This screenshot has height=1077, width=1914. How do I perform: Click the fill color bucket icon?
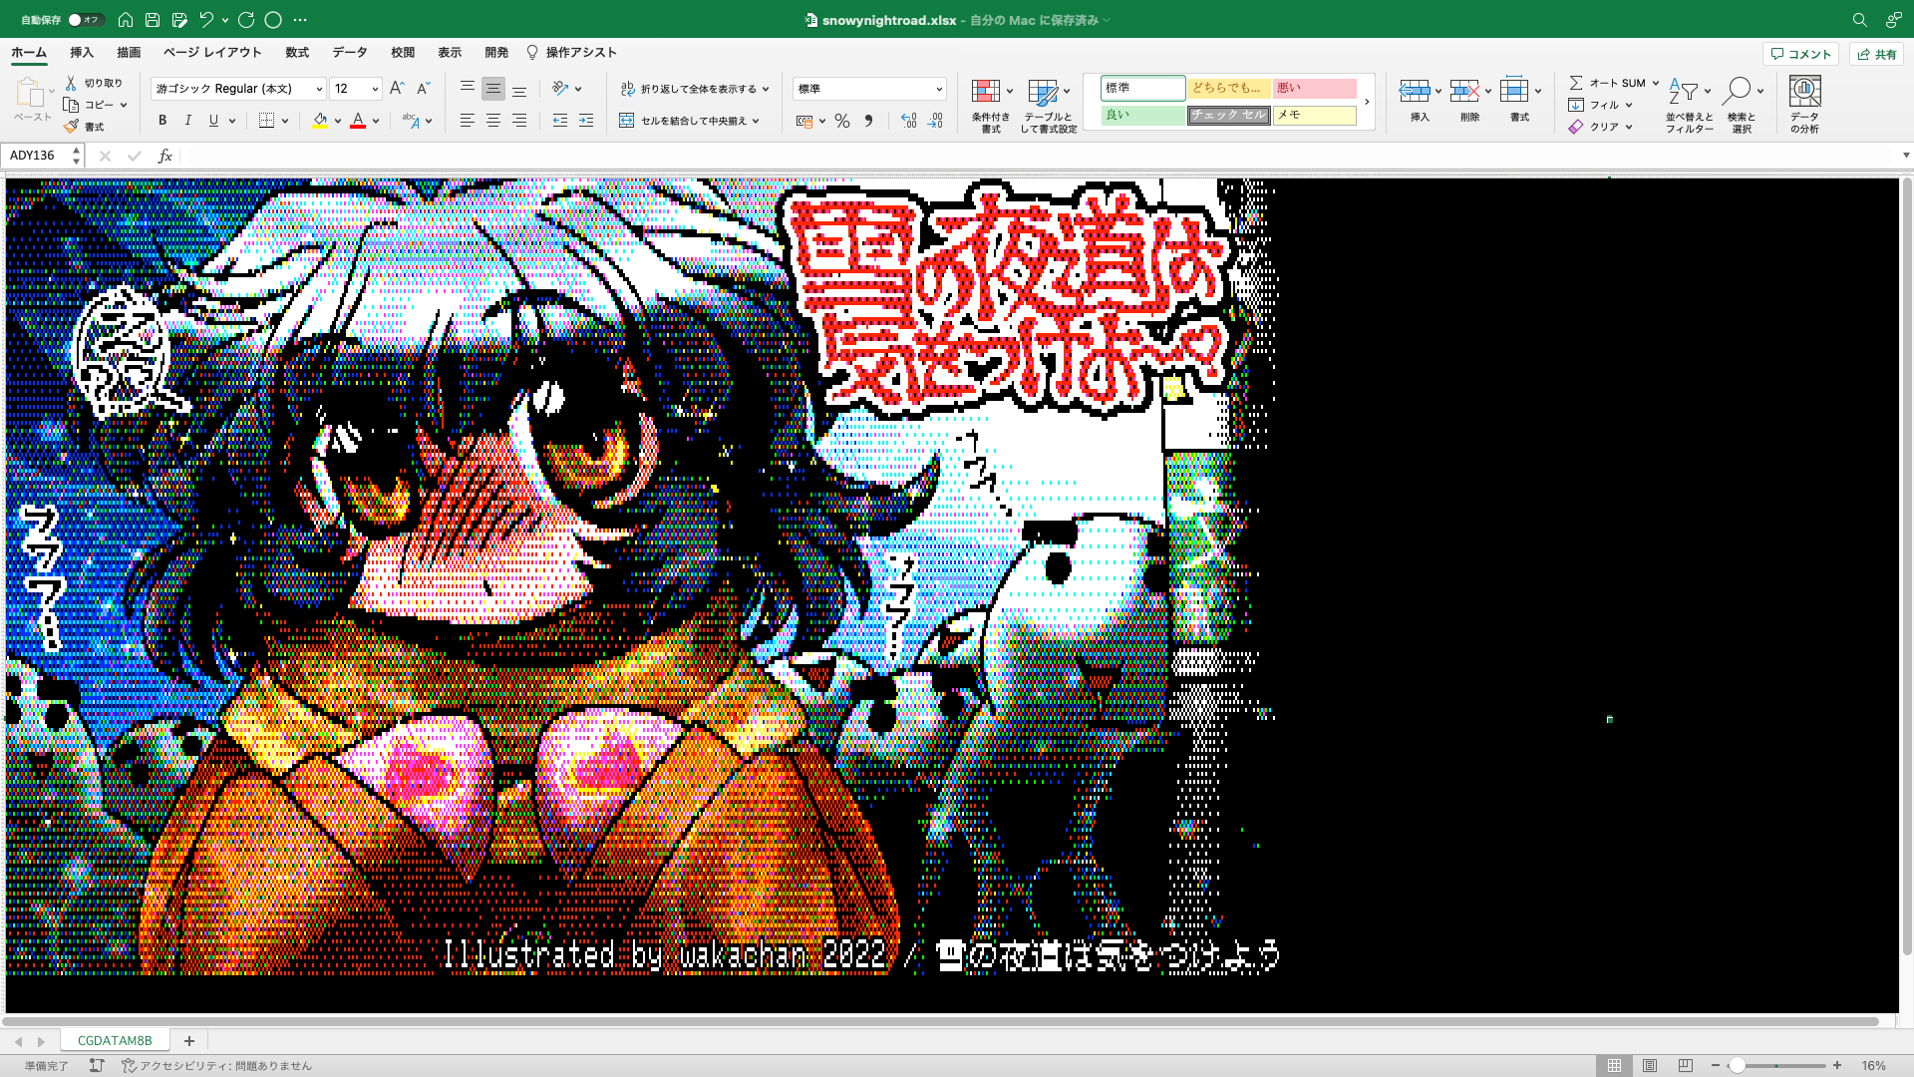point(320,121)
